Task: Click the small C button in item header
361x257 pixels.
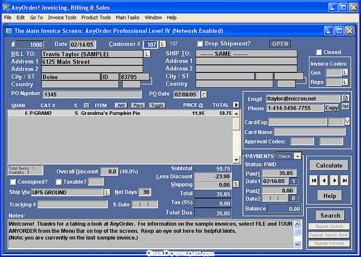Action: [x=86, y=105]
